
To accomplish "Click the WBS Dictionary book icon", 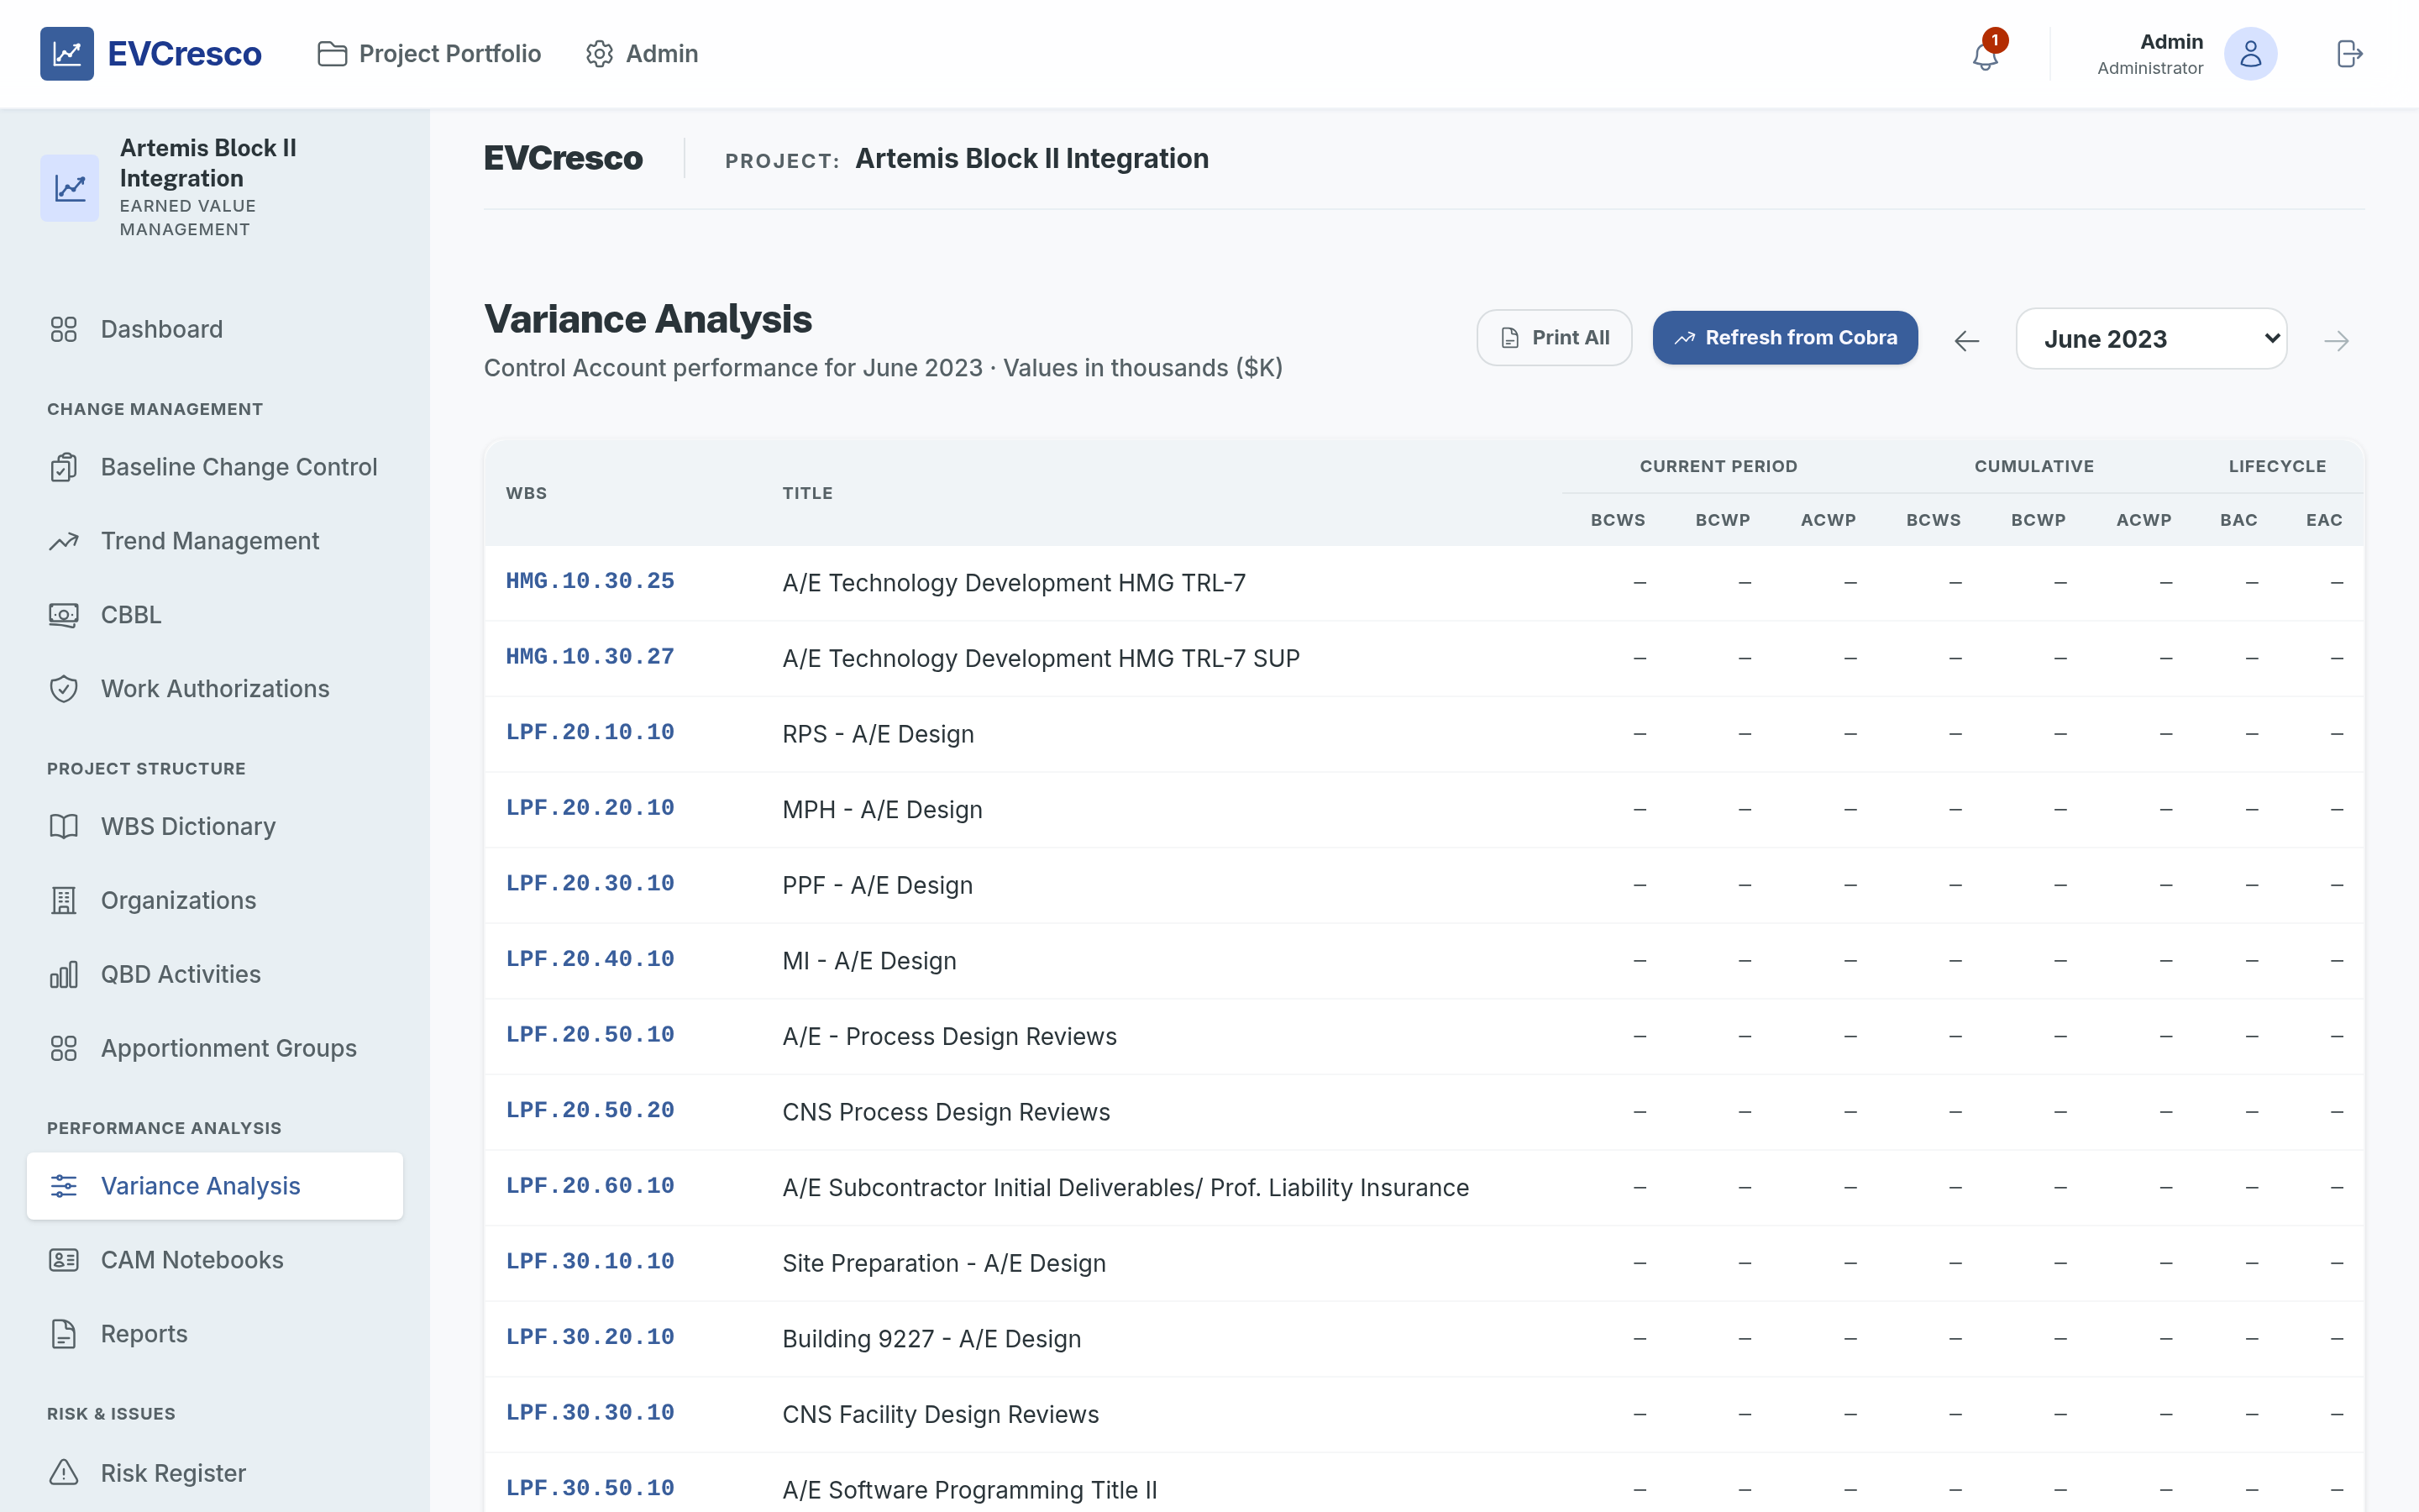I will tap(64, 826).
